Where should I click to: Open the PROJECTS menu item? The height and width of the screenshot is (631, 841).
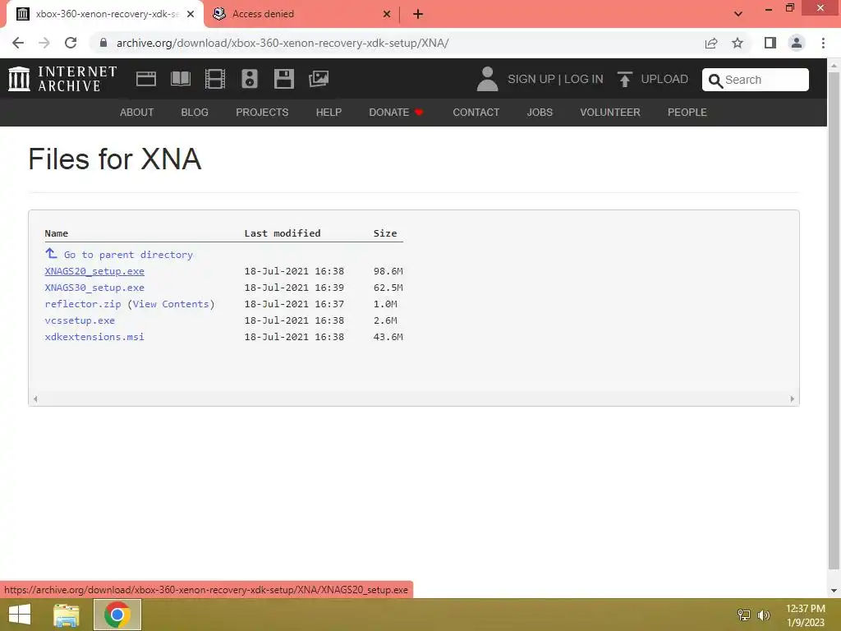pyautogui.click(x=262, y=112)
